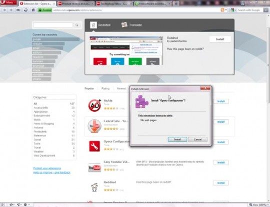Click the purple puzzle piece icon
Viewport: 270px width, 207px height.
[141, 101]
